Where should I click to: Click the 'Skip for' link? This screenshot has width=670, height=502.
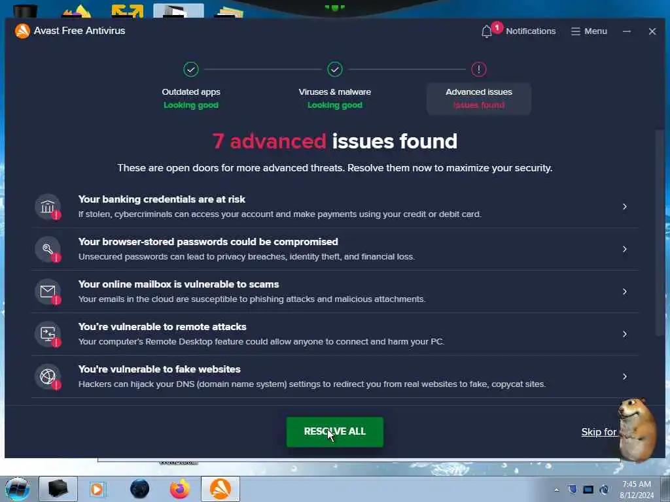coord(599,432)
